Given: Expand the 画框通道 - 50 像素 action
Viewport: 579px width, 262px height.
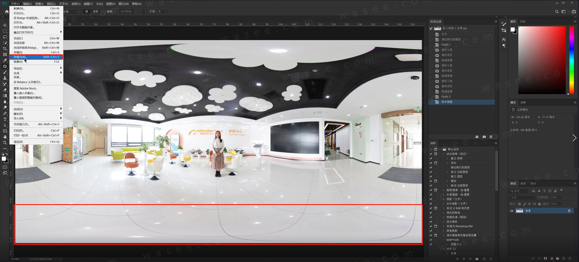Looking at the screenshot, I should pos(443,190).
